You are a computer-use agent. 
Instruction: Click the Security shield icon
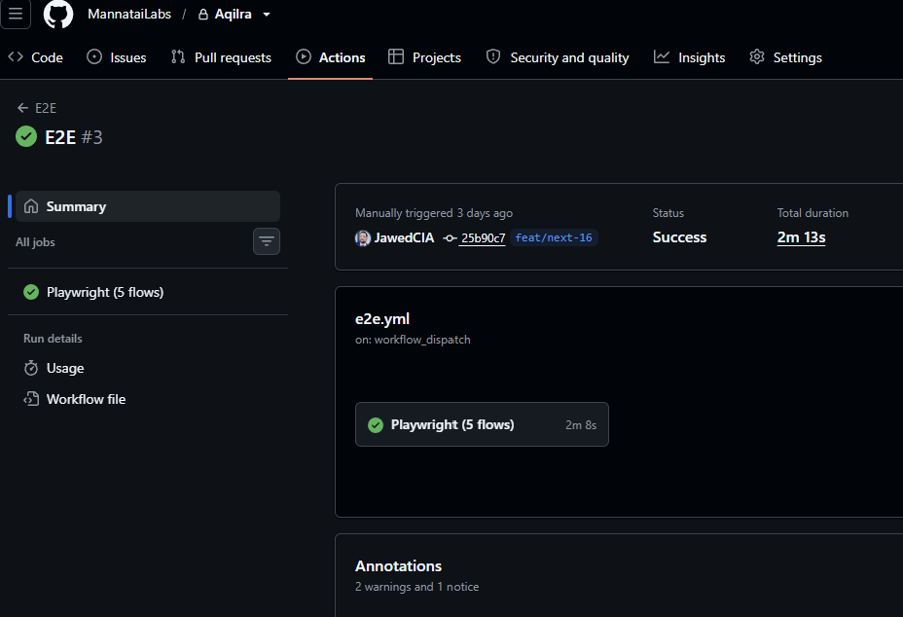coord(493,56)
